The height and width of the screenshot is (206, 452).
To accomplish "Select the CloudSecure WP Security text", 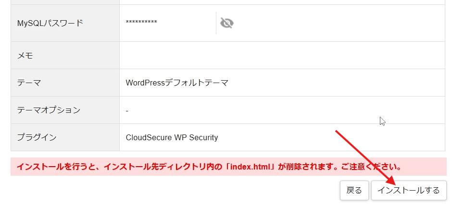I will point(172,137).
